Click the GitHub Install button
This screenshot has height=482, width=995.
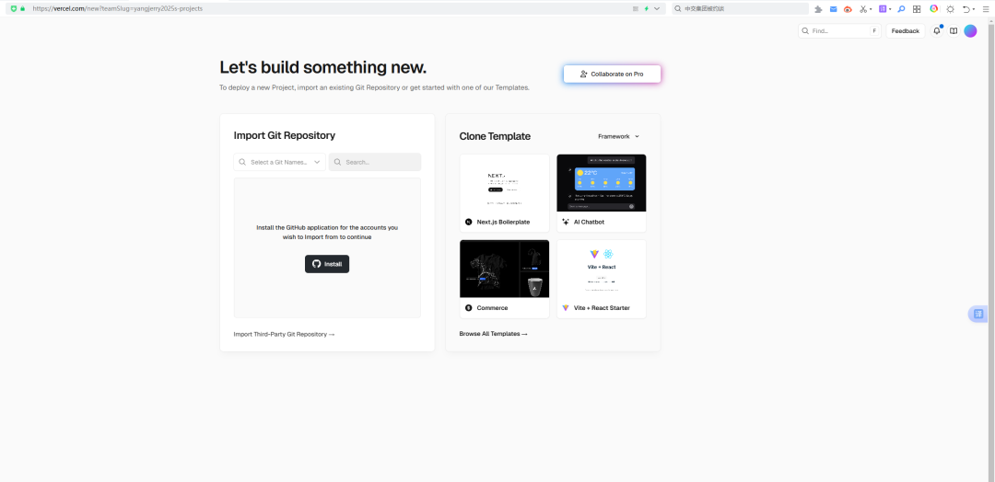[327, 264]
